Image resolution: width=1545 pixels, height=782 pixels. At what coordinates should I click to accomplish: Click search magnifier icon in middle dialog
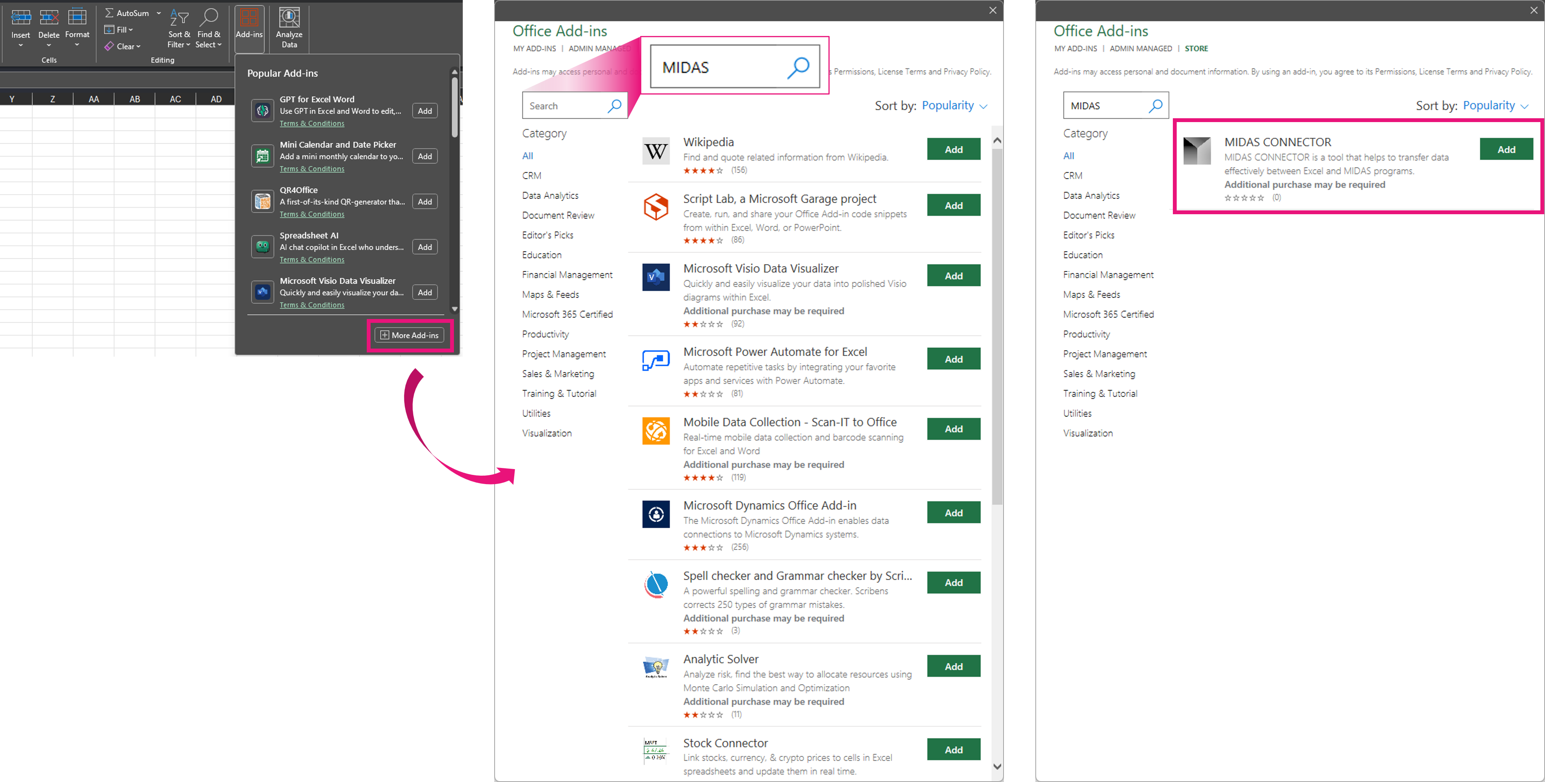point(614,106)
